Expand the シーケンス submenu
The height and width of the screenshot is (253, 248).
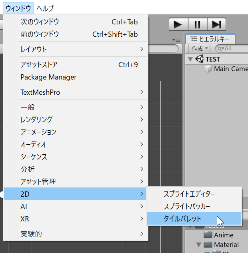click(76, 157)
